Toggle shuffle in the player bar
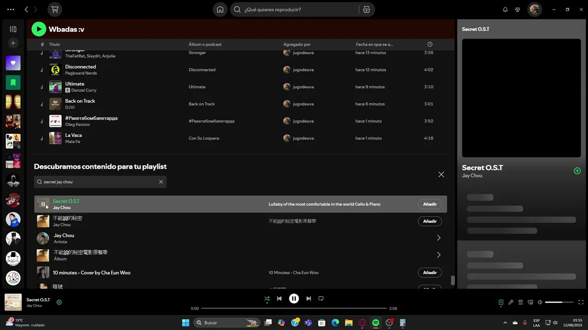Viewport: 588px width, 330px height. click(x=267, y=299)
